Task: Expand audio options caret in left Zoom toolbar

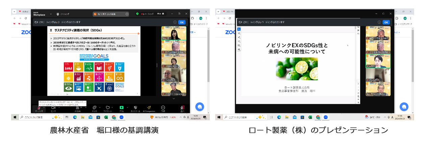Action: pos(44,107)
